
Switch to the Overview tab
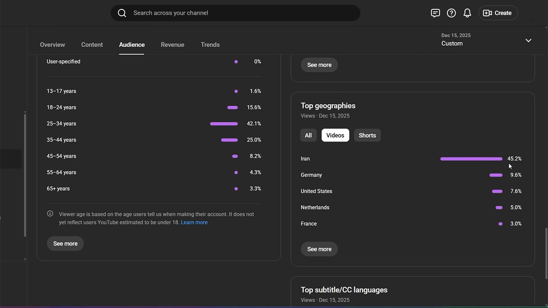(x=52, y=44)
